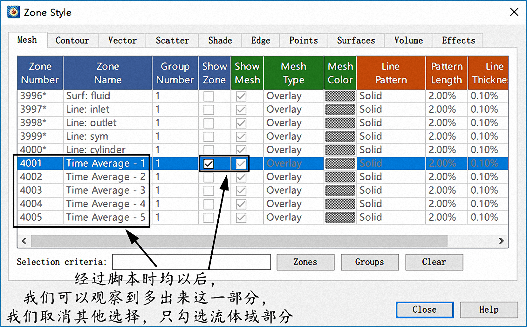This screenshot has height=327, width=527.
Task: Switch to the Contour tab
Action: tap(72, 40)
